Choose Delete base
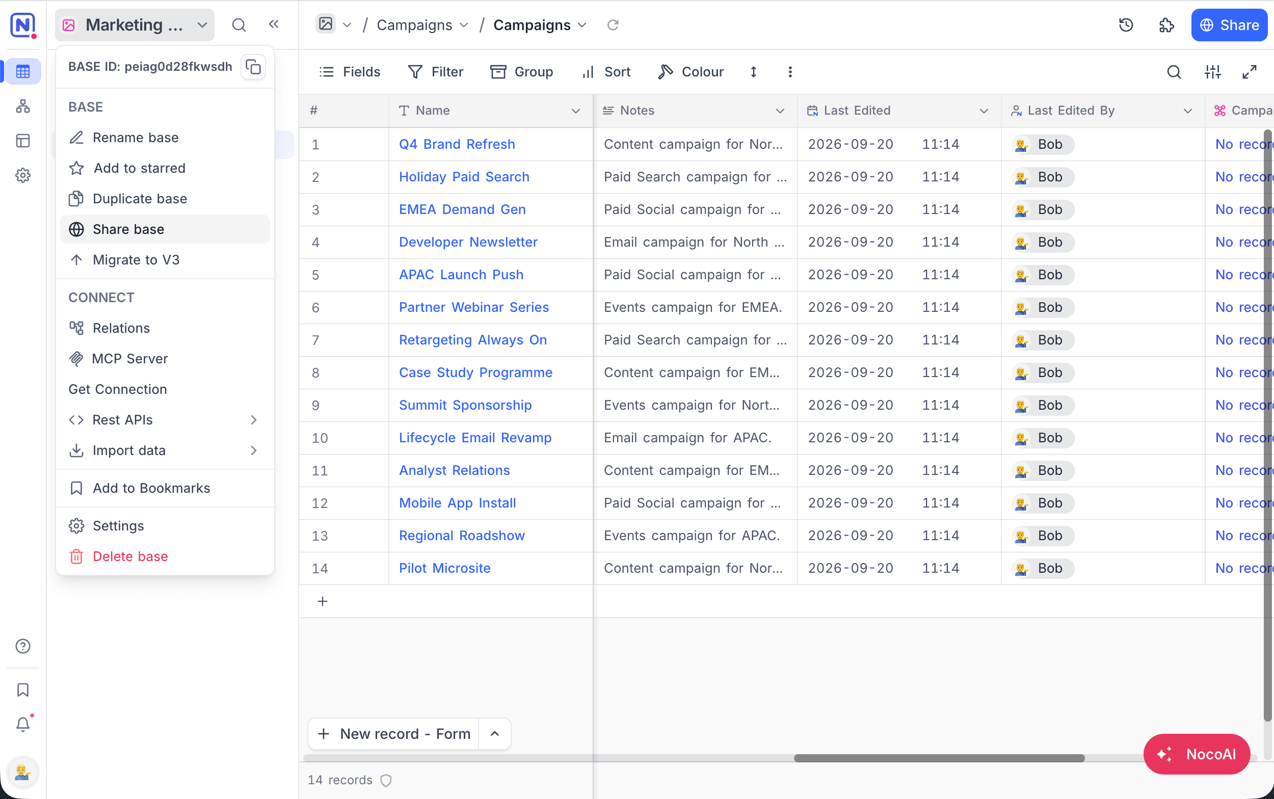1274x799 pixels. coord(165,556)
